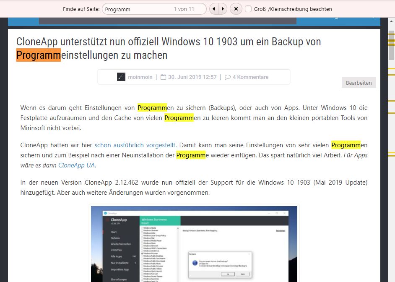Click the Bearbeiten button
Viewport: 395px width, 282px height.
pyautogui.click(x=359, y=83)
